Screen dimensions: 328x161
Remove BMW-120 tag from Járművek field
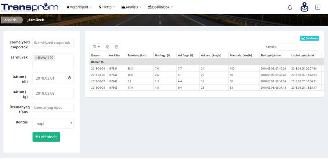pos(36,58)
